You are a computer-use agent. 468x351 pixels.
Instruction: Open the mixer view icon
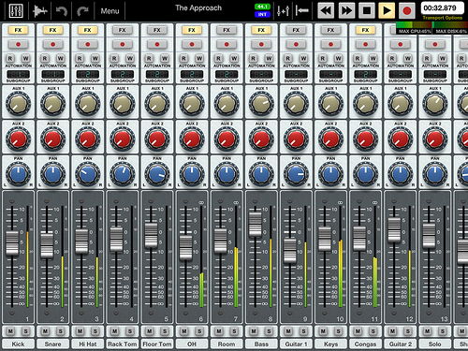click(x=16, y=10)
